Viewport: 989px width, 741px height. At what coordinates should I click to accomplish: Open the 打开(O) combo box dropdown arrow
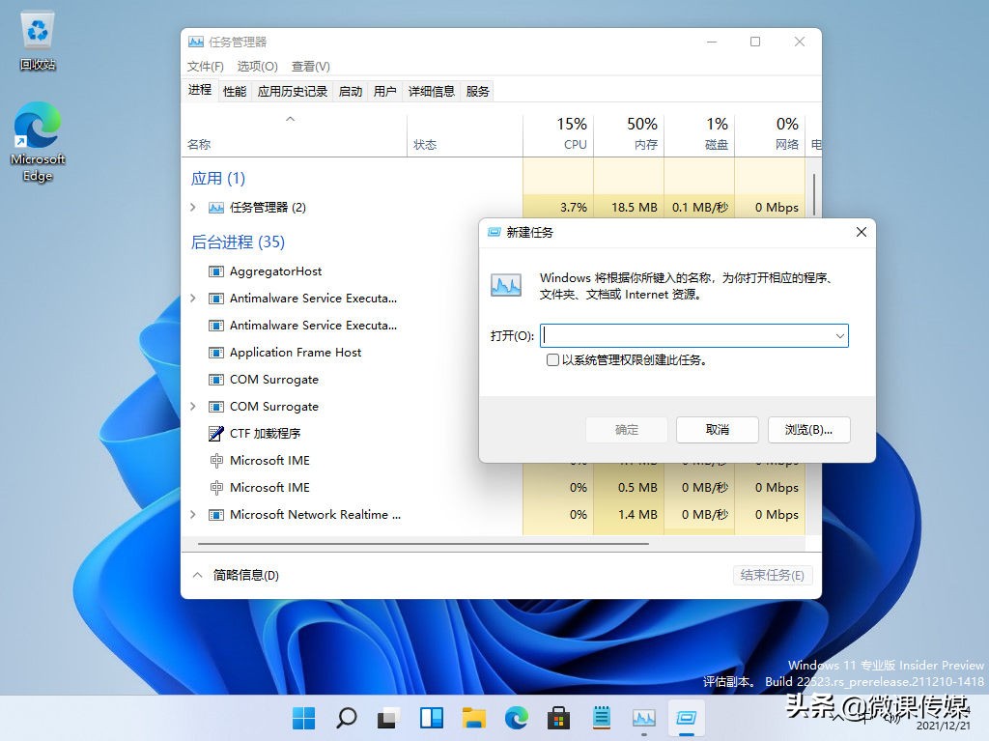click(839, 334)
